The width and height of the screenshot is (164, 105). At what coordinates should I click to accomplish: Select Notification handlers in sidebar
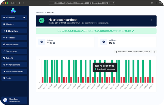tap(14, 72)
